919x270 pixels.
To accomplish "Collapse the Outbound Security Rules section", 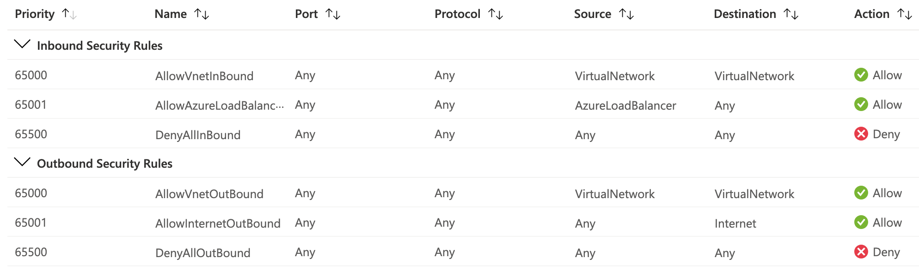I will click(22, 163).
